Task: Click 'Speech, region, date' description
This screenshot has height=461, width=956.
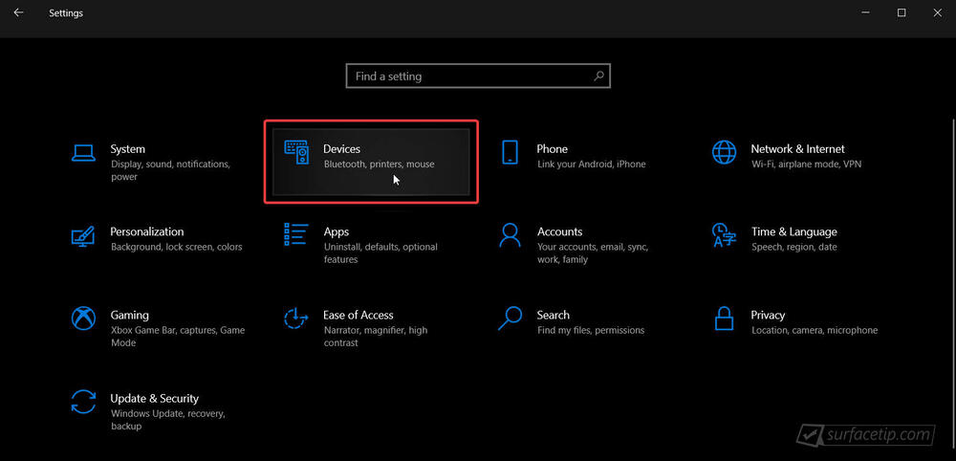Action: (793, 247)
